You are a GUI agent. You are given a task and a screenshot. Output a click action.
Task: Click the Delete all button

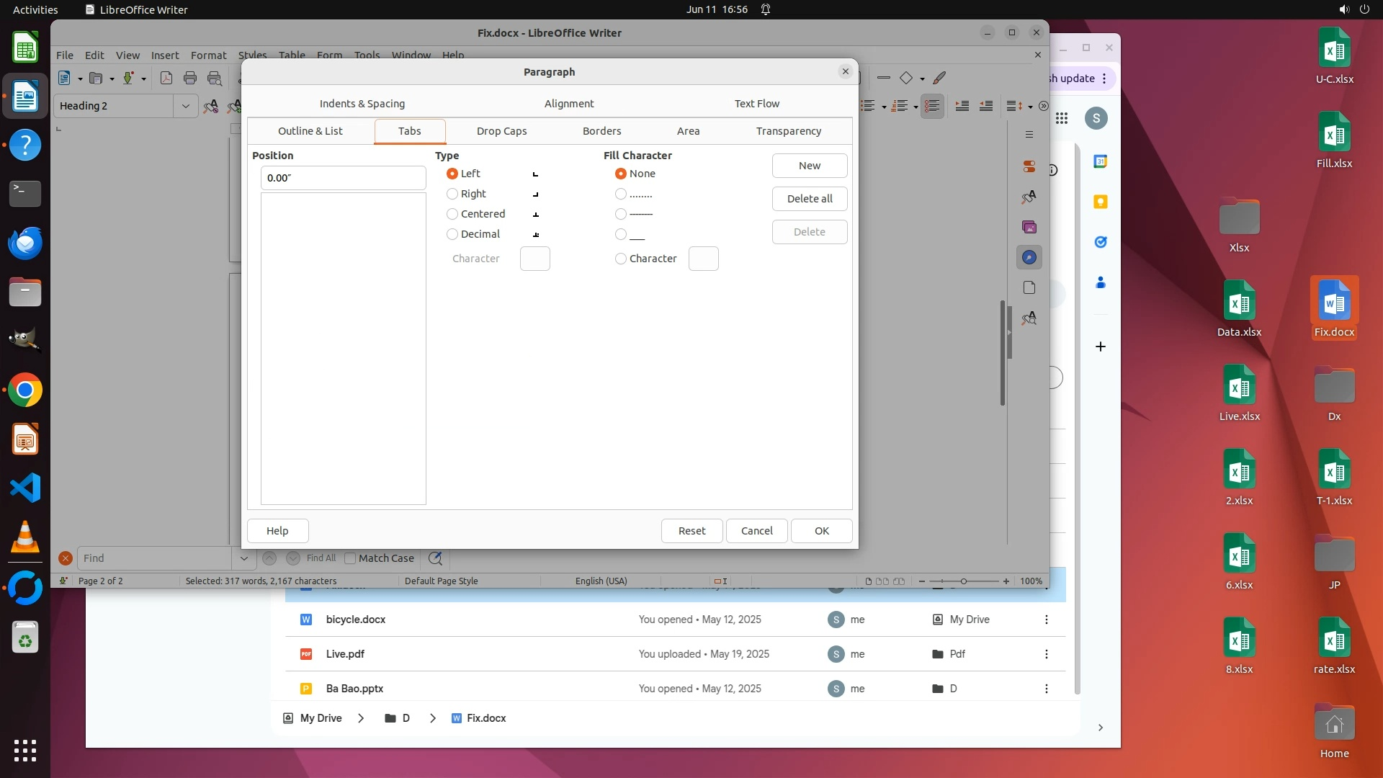[809, 199]
